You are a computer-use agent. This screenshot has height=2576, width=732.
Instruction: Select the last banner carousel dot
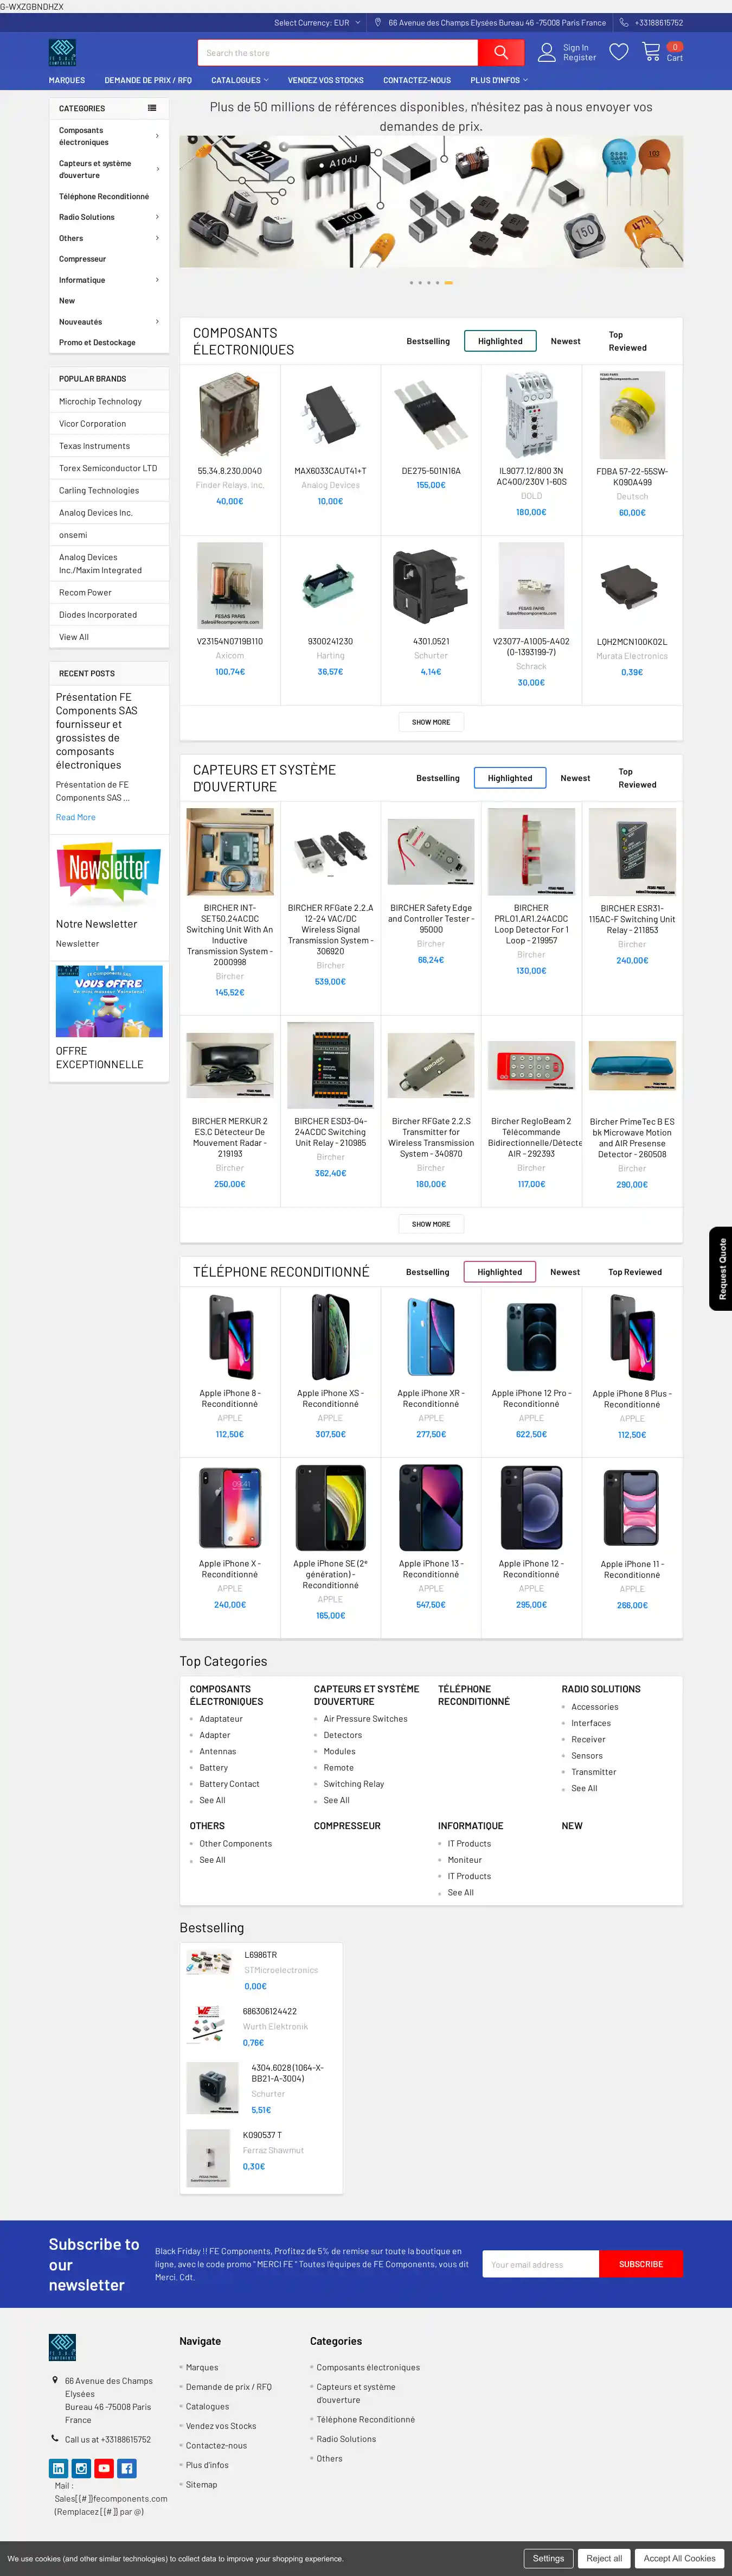coord(448,283)
